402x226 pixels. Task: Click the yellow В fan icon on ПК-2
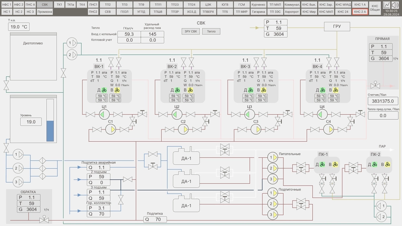tap(388, 164)
